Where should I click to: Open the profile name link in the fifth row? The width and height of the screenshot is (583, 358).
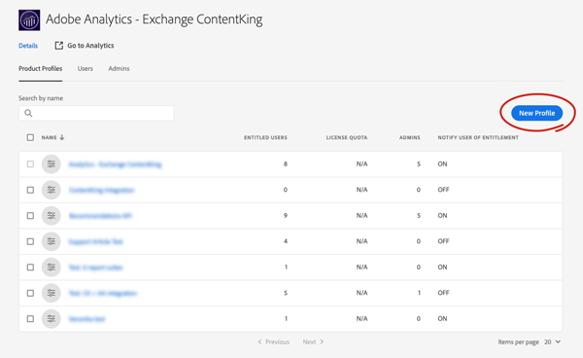point(95,268)
